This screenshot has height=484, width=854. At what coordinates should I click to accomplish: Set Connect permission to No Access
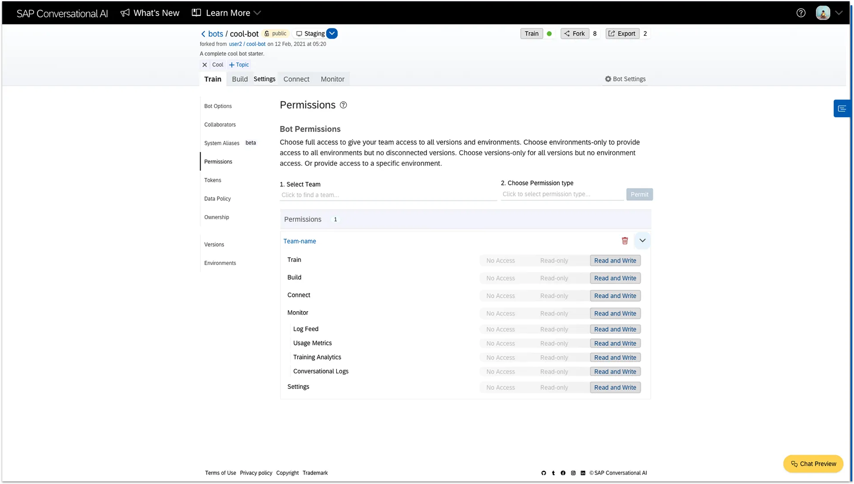point(500,296)
